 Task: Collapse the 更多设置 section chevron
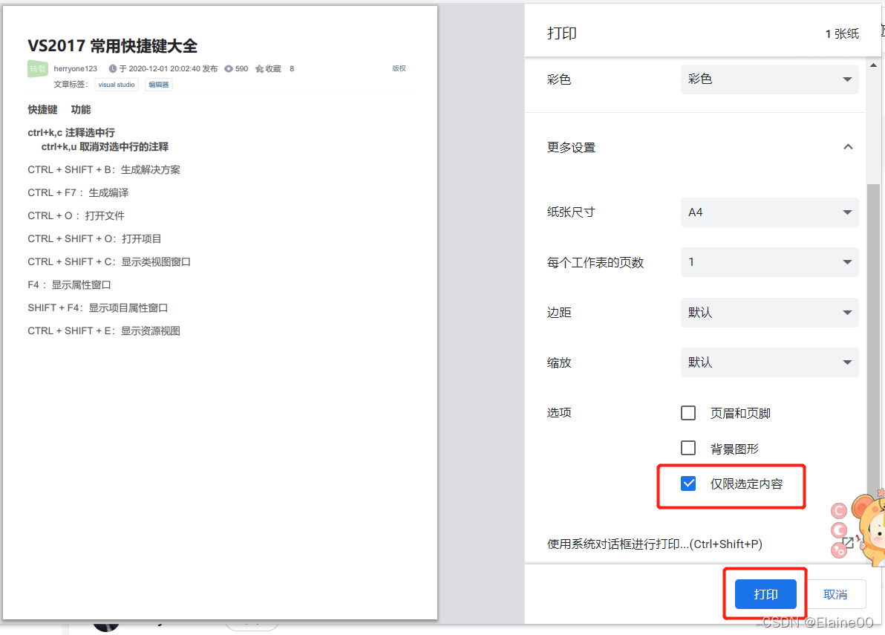pos(848,147)
